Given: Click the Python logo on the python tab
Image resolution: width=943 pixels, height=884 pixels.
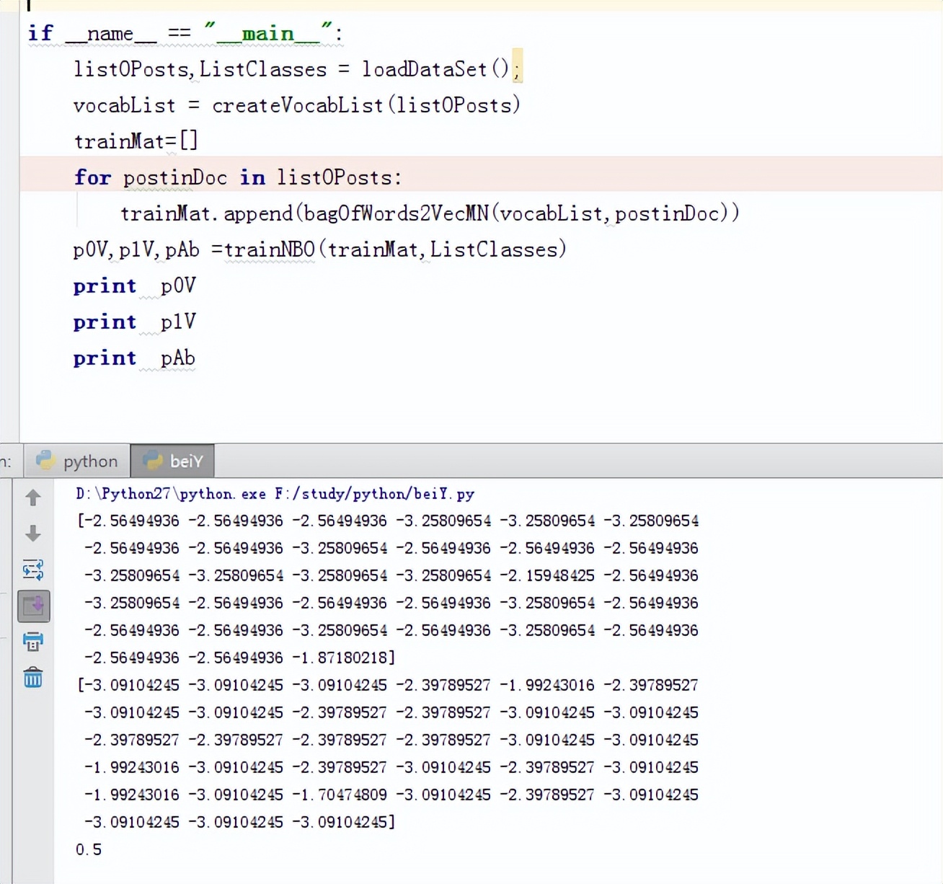Looking at the screenshot, I should click(45, 460).
